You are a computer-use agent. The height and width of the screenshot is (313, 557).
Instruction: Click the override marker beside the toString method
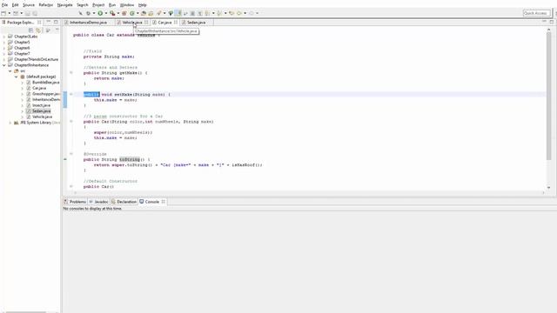coord(65,159)
